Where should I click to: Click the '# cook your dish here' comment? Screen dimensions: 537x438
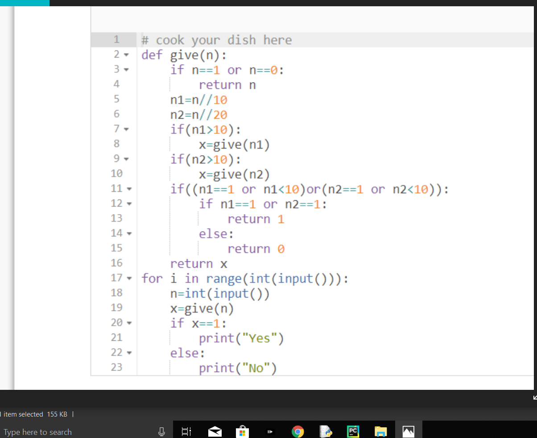click(217, 40)
